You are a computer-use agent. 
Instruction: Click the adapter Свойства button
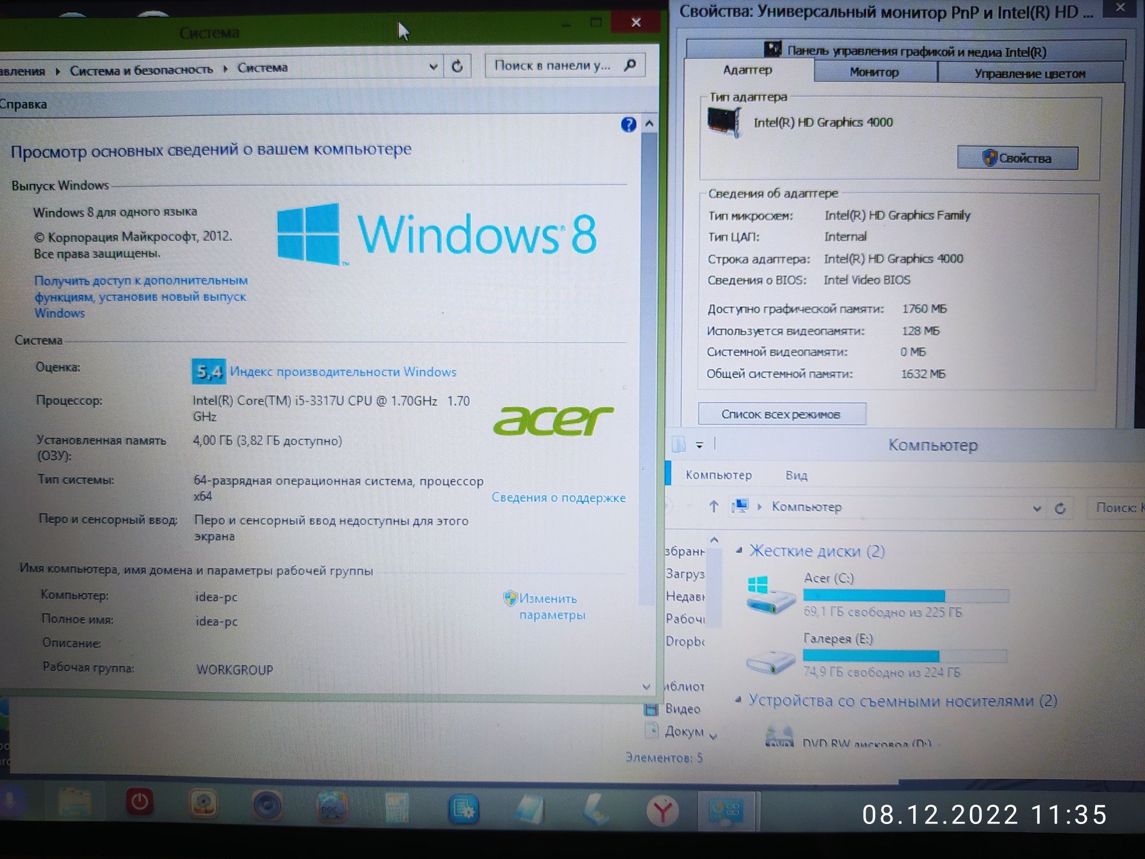(x=1017, y=158)
